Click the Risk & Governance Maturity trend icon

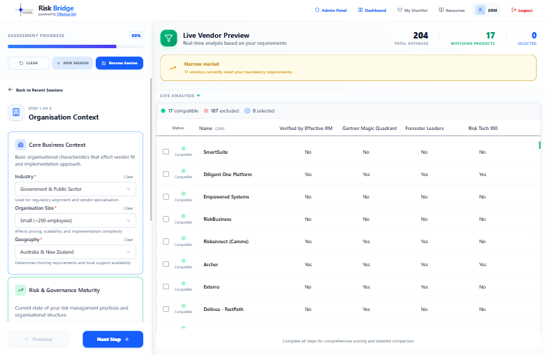pyautogui.click(x=20, y=290)
